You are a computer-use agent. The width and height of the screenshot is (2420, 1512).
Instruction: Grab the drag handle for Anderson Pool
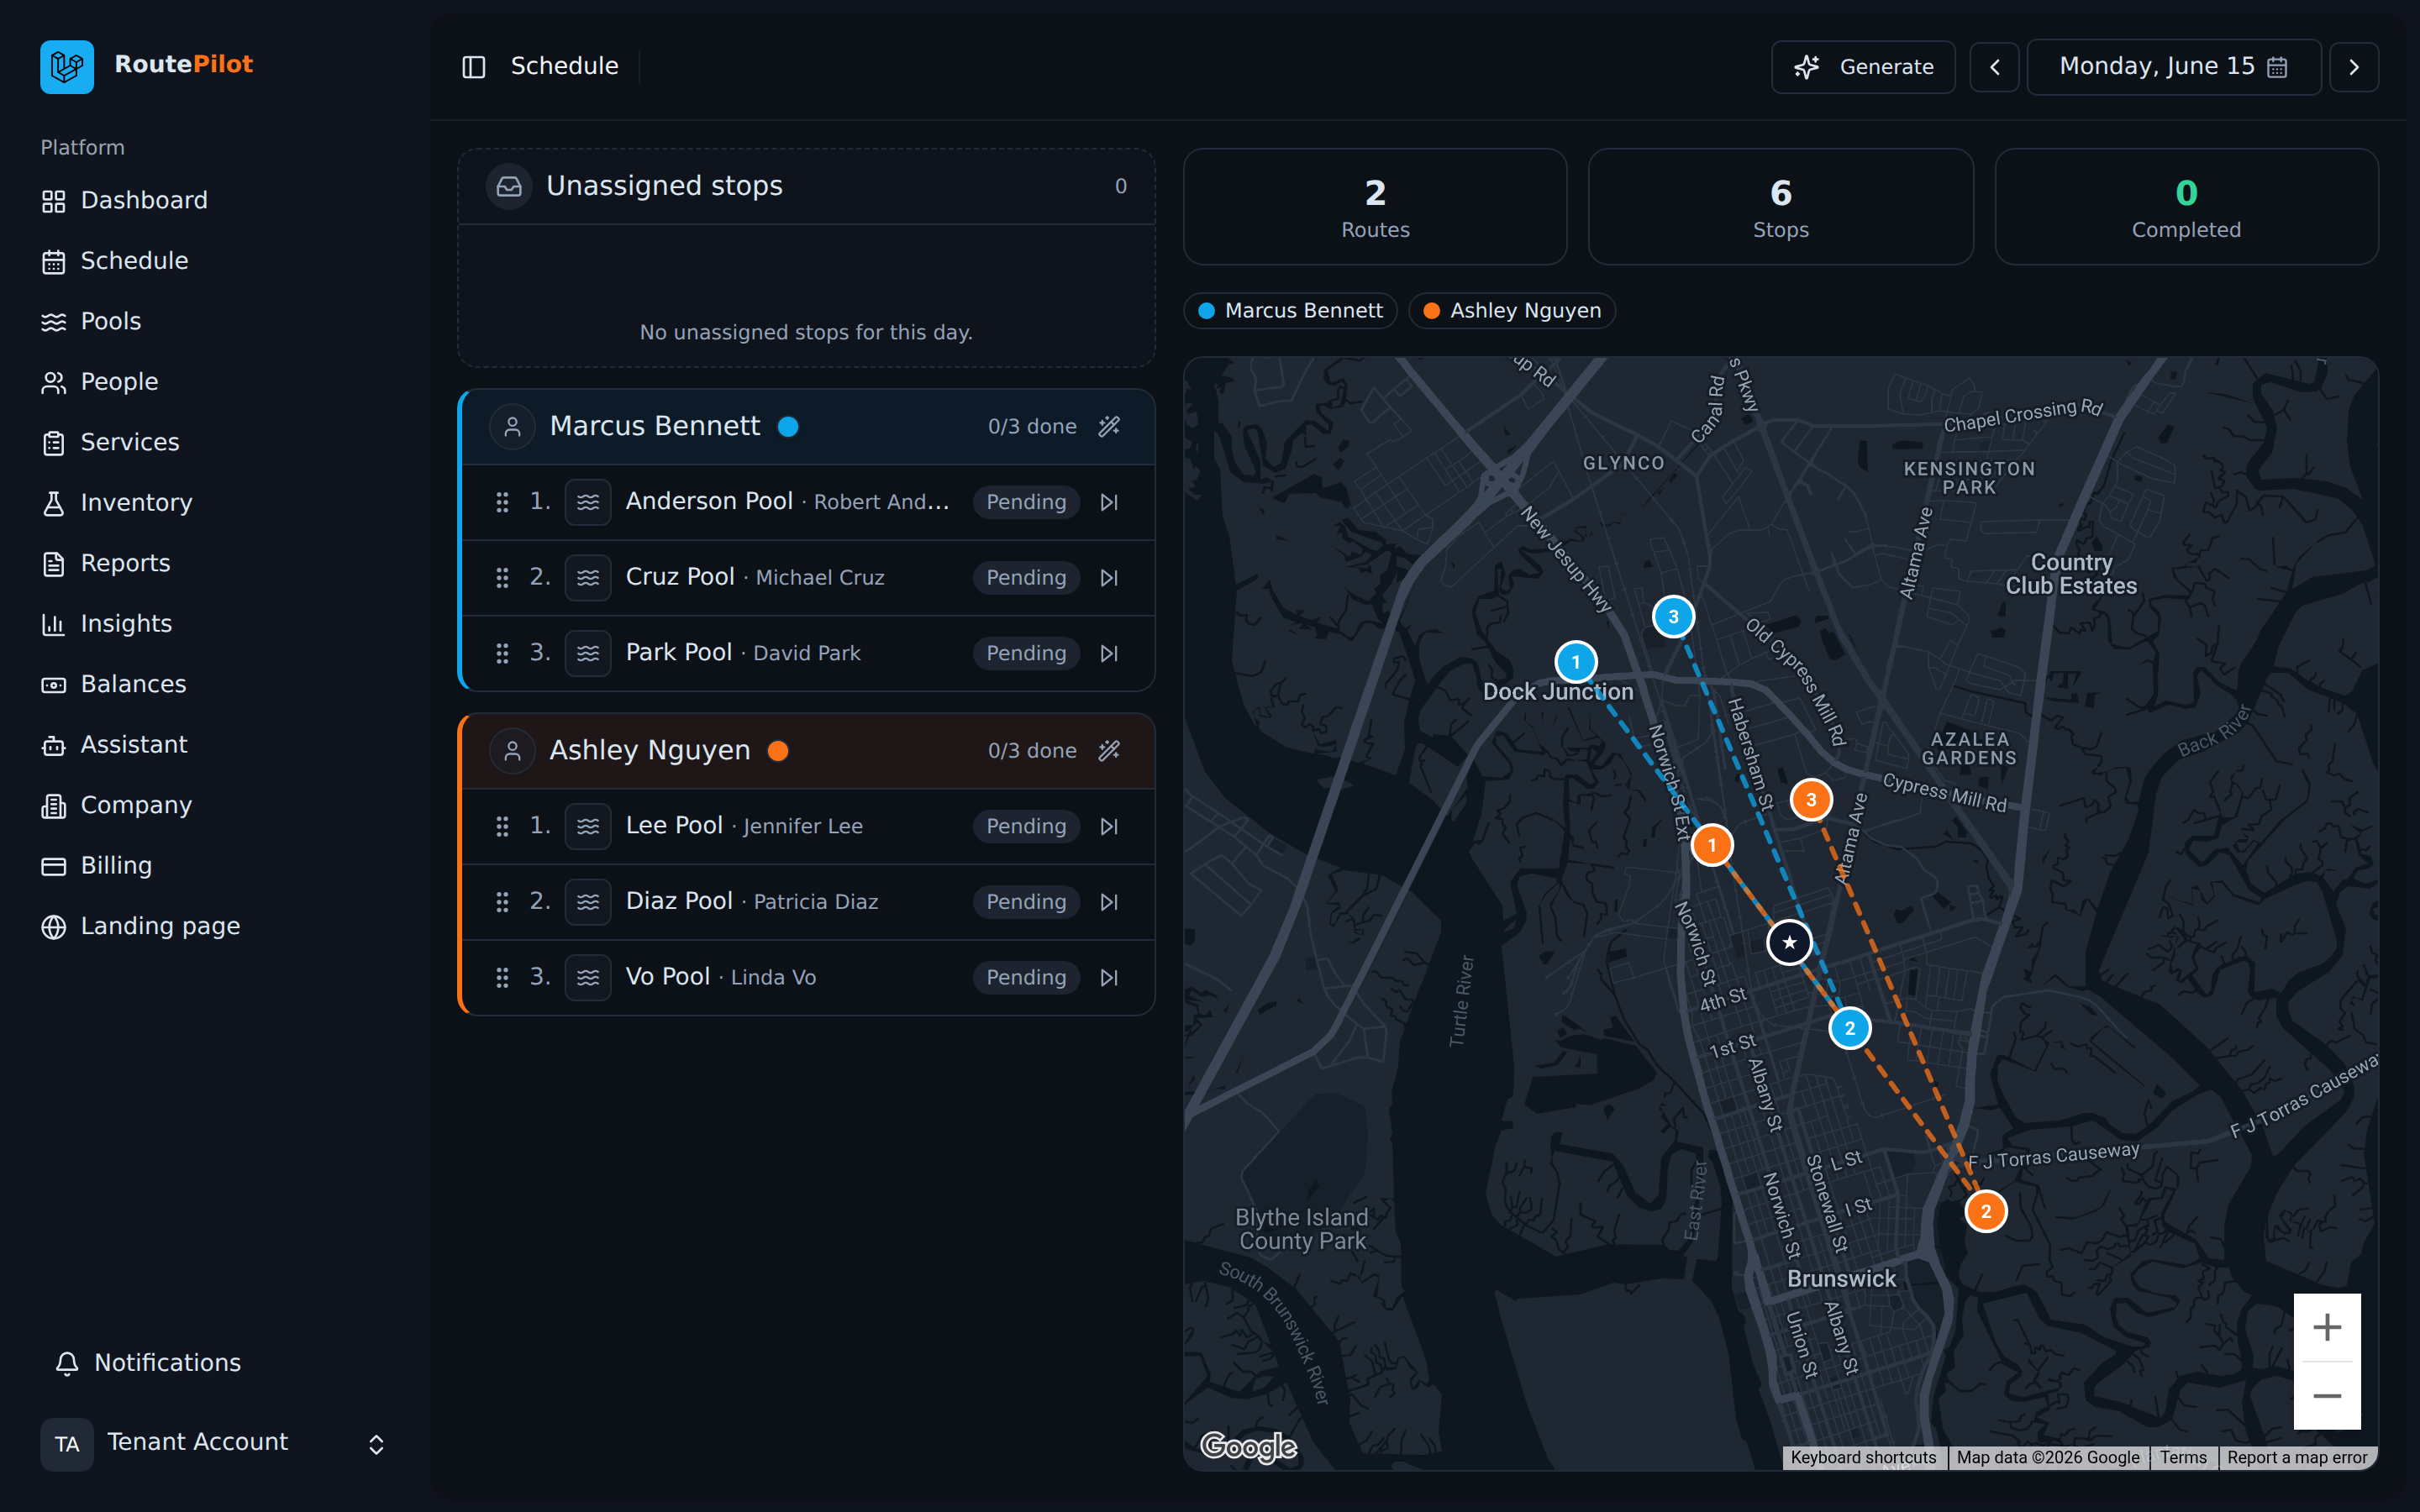(502, 502)
